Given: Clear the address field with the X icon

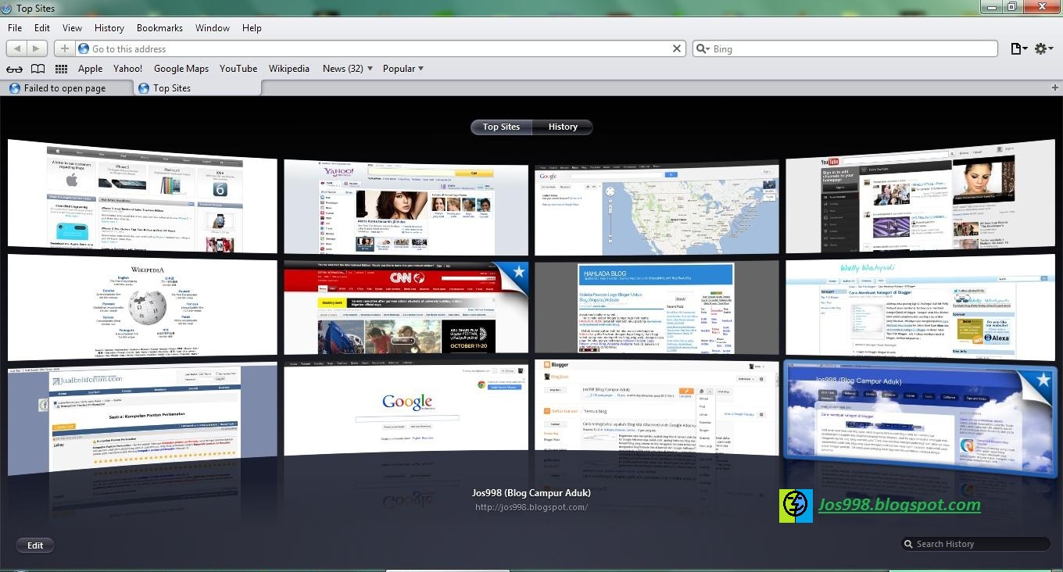Looking at the screenshot, I should pyautogui.click(x=677, y=48).
